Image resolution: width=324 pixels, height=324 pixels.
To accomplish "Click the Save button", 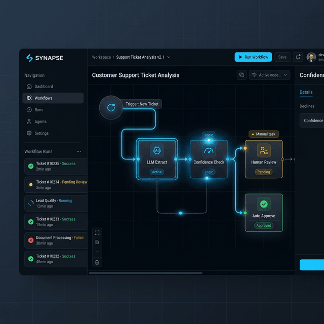I will click(x=282, y=57).
